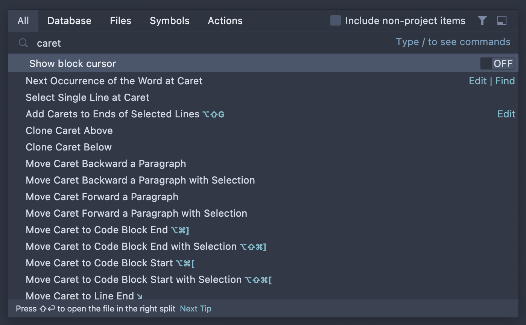The width and height of the screenshot is (526, 325).
Task: Switch to the Symbols tab
Action: pos(170,21)
